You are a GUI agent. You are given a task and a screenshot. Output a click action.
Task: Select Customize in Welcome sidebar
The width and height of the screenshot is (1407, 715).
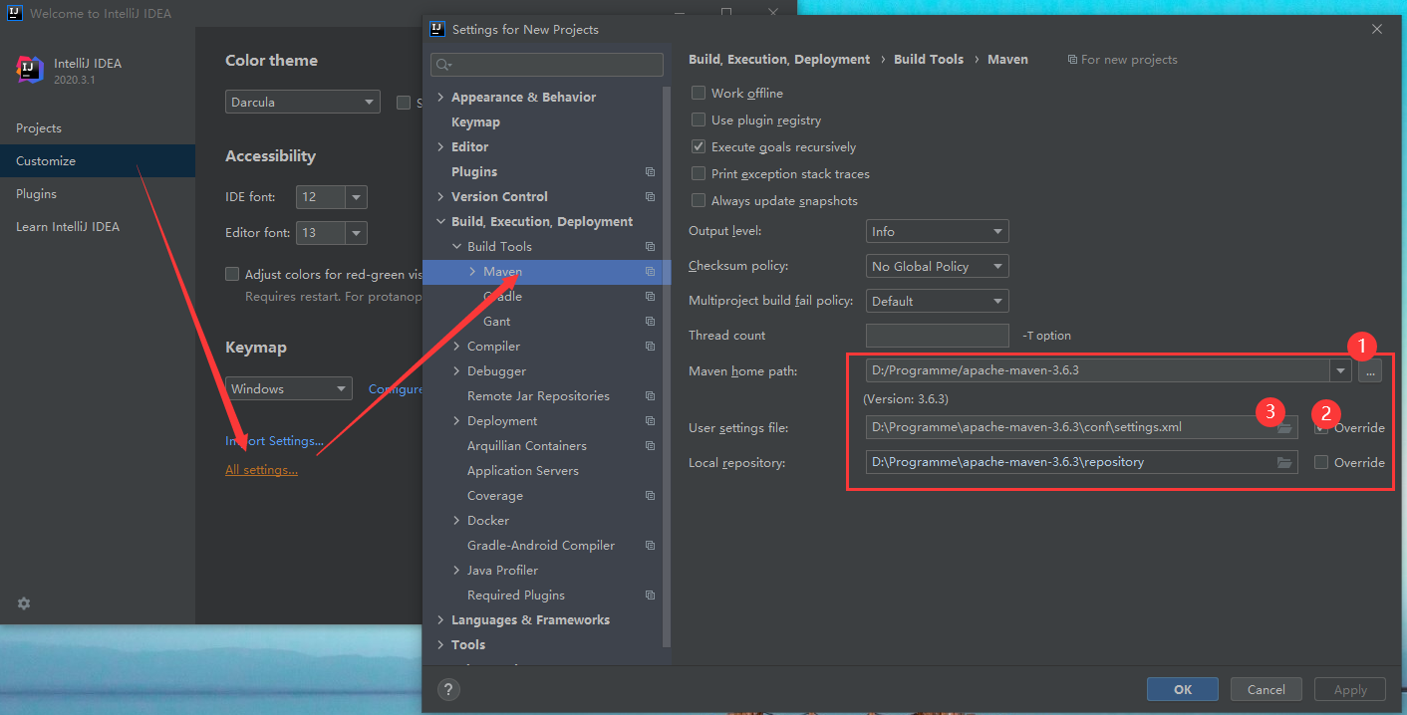tap(98, 161)
